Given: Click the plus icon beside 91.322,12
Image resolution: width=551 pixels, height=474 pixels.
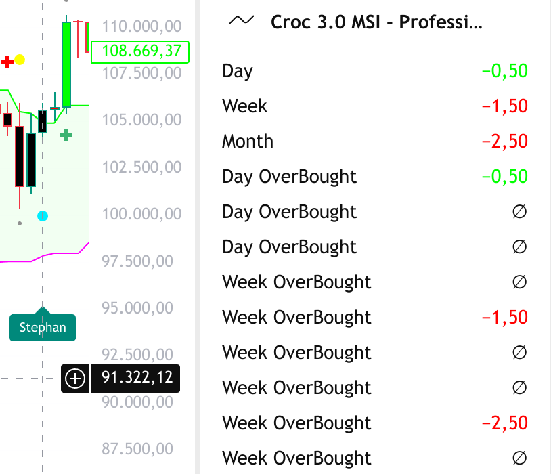Looking at the screenshot, I should tap(75, 379).
